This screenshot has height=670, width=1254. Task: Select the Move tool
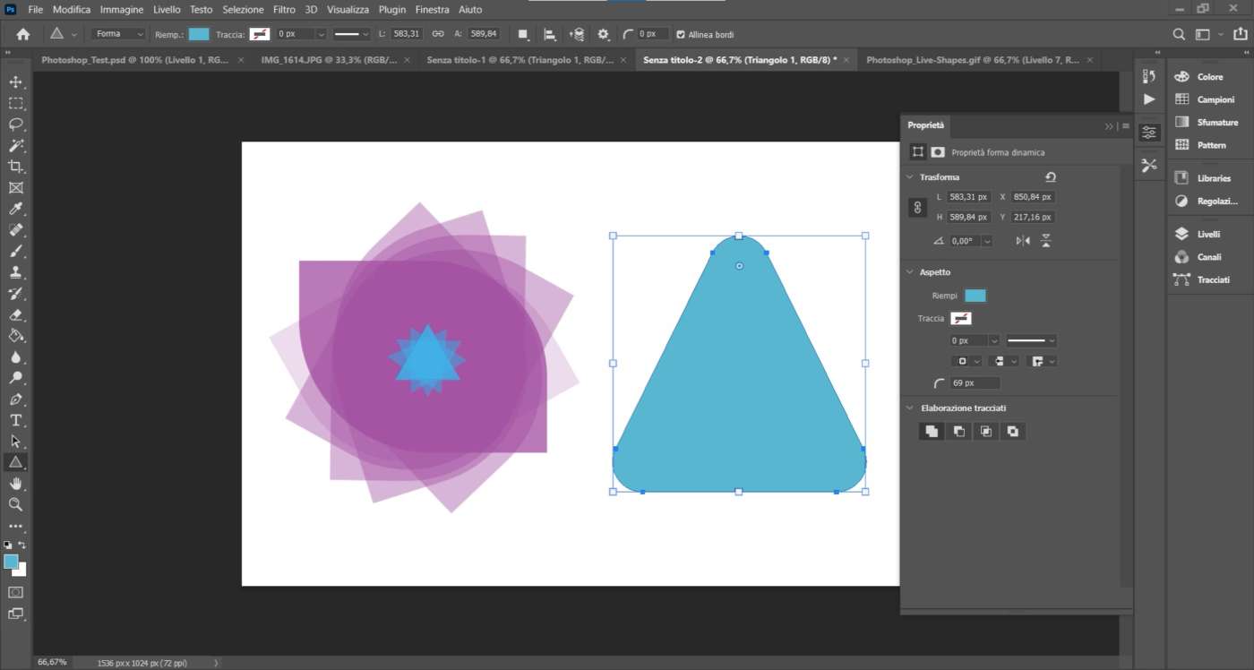coord(15,82)
